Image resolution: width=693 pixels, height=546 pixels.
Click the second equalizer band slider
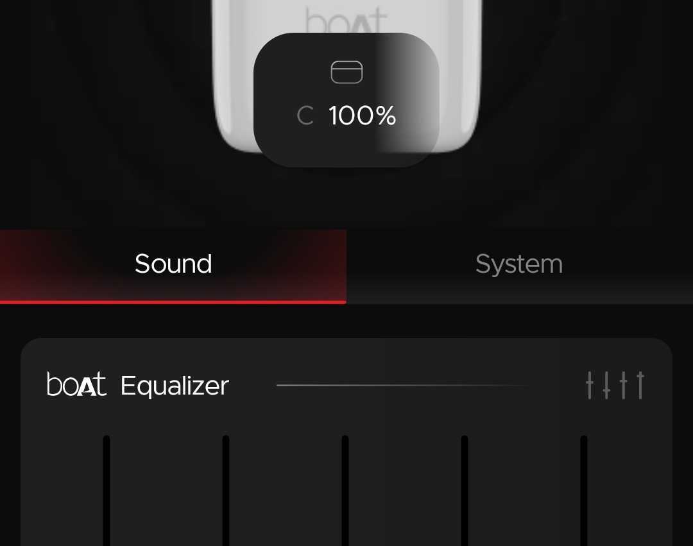click(226, 490)
